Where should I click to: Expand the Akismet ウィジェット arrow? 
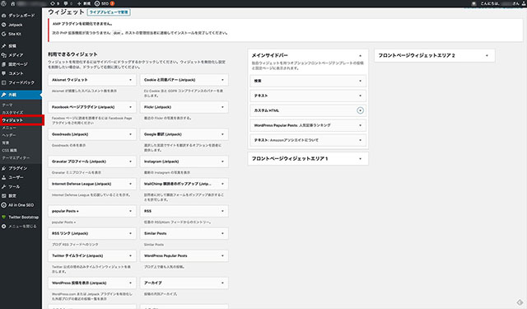pos(131,80)
